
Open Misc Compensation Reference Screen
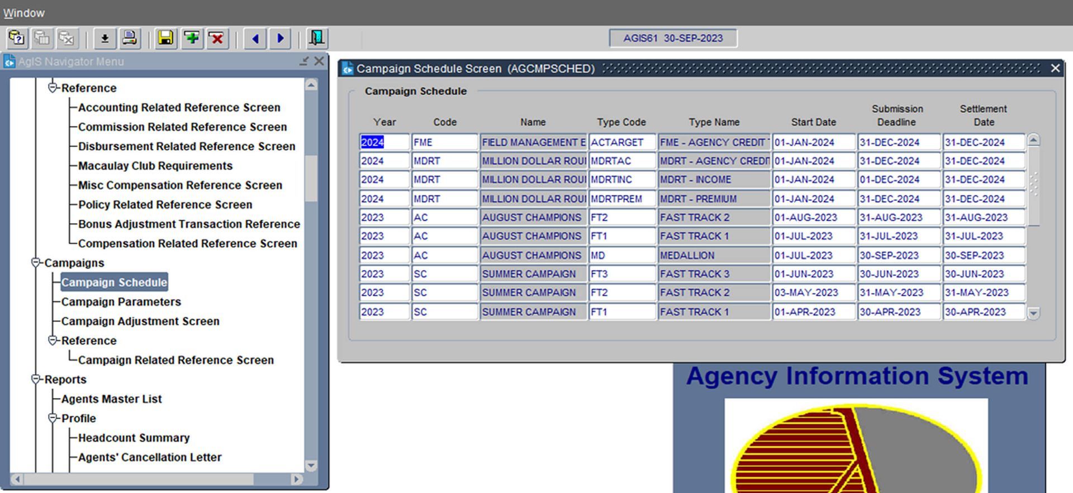tap(180, 185)
